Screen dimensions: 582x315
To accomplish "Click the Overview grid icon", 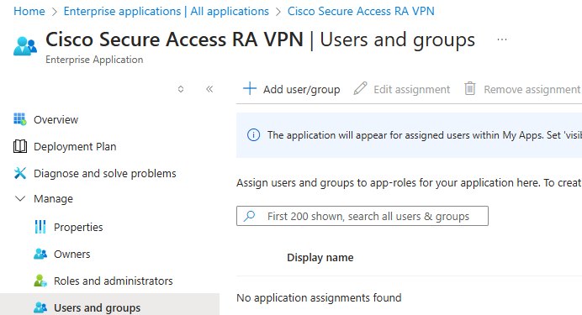I will pos(20,119).
